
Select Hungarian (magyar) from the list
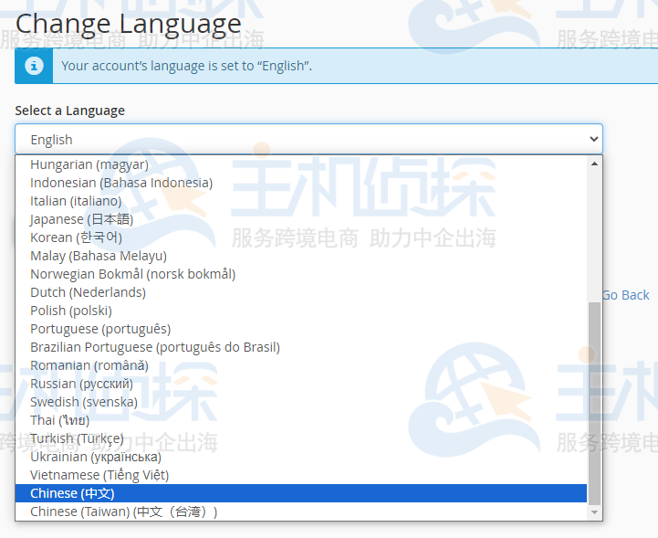[301, 164]
